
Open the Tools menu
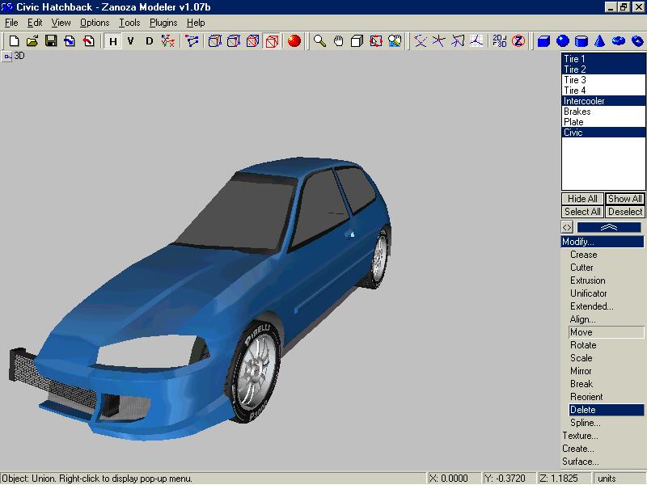pyautogui.click(x=129, y=23)
